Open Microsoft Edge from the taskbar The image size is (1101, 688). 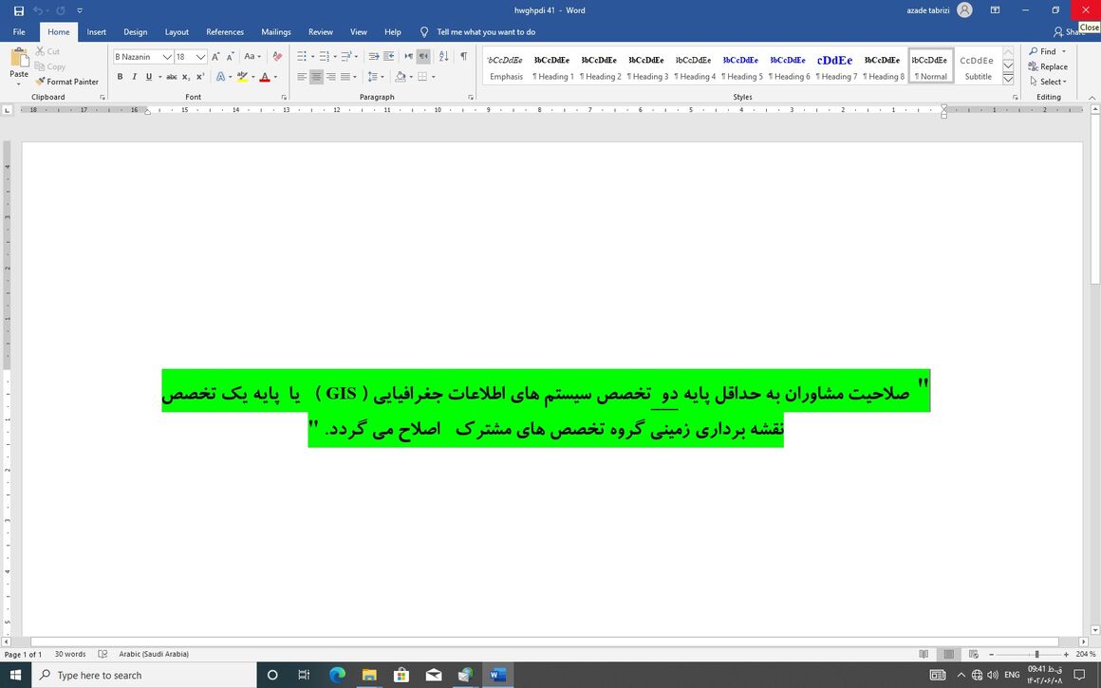tap(338, 676)
